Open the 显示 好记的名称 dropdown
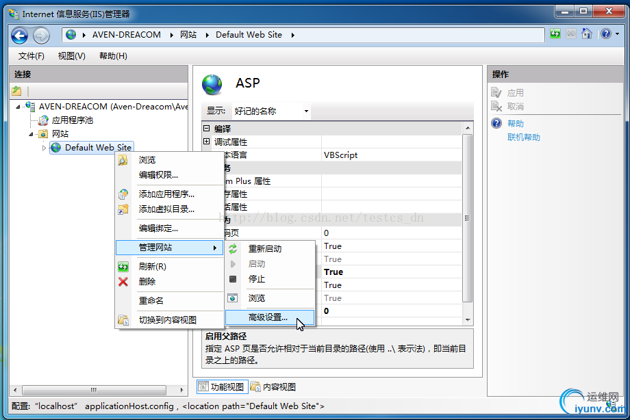 (306, 111)
